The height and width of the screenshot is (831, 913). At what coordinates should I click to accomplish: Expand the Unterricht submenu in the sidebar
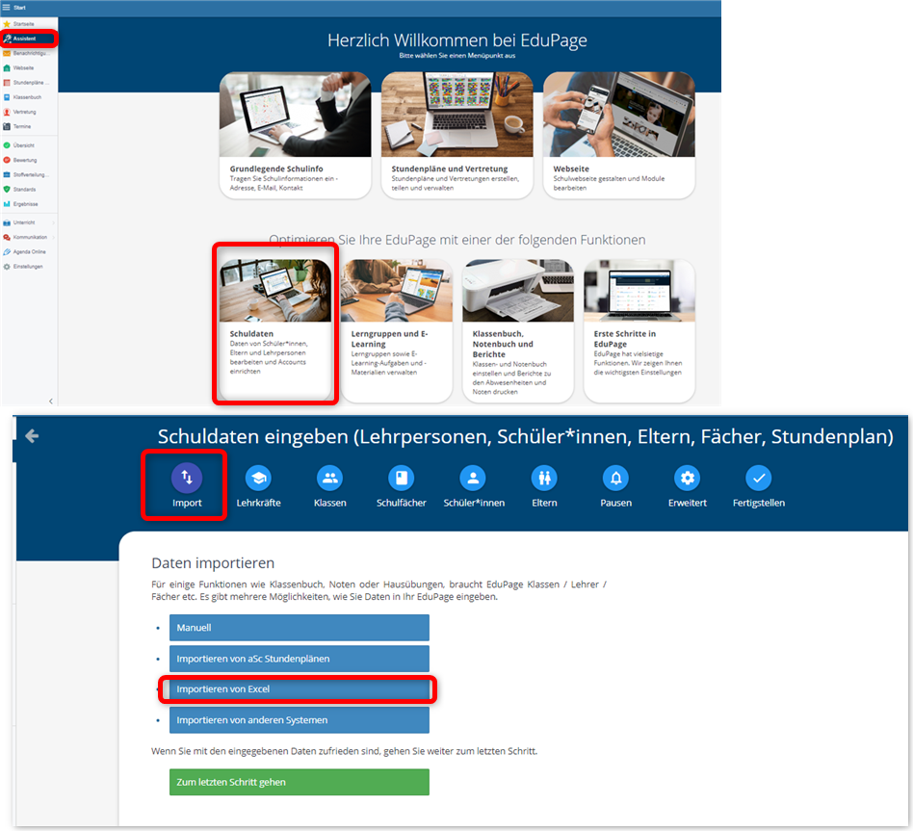53,222
